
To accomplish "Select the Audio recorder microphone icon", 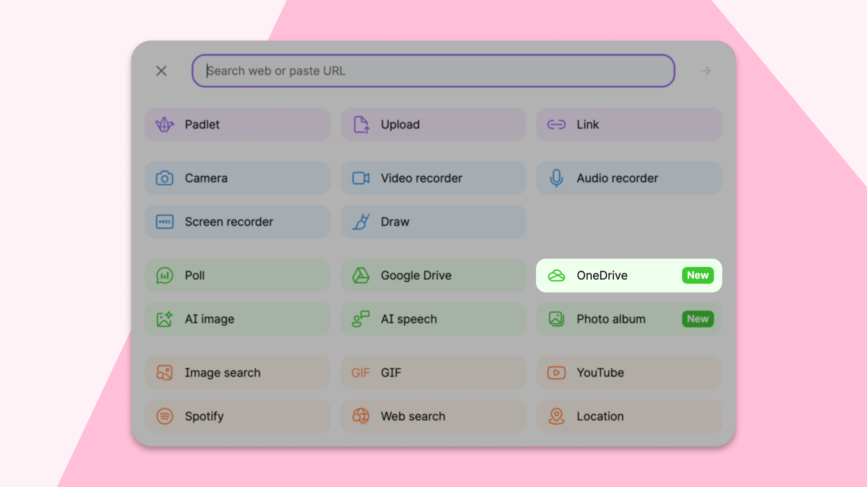I will click(556, 178).
